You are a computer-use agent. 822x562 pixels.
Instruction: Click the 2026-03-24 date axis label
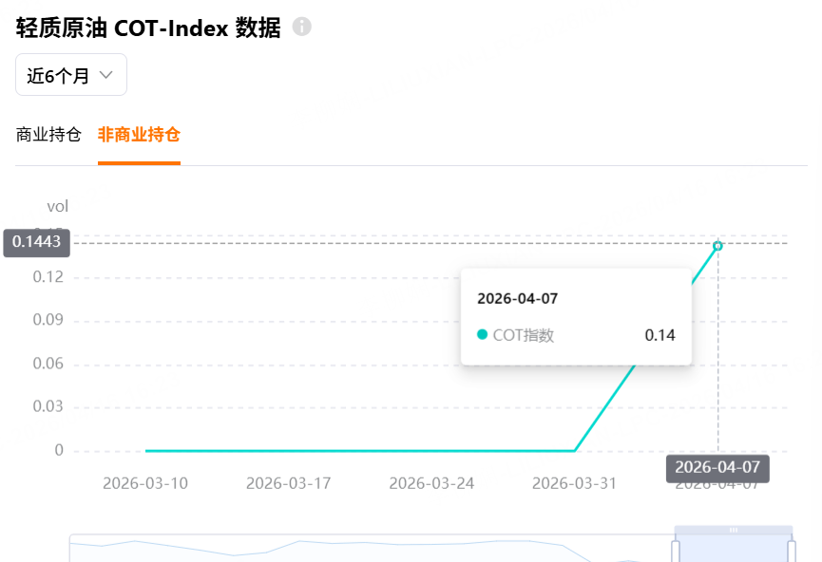point(431,483)
